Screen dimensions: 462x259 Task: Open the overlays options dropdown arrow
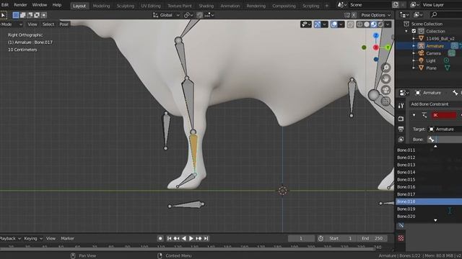341,24
